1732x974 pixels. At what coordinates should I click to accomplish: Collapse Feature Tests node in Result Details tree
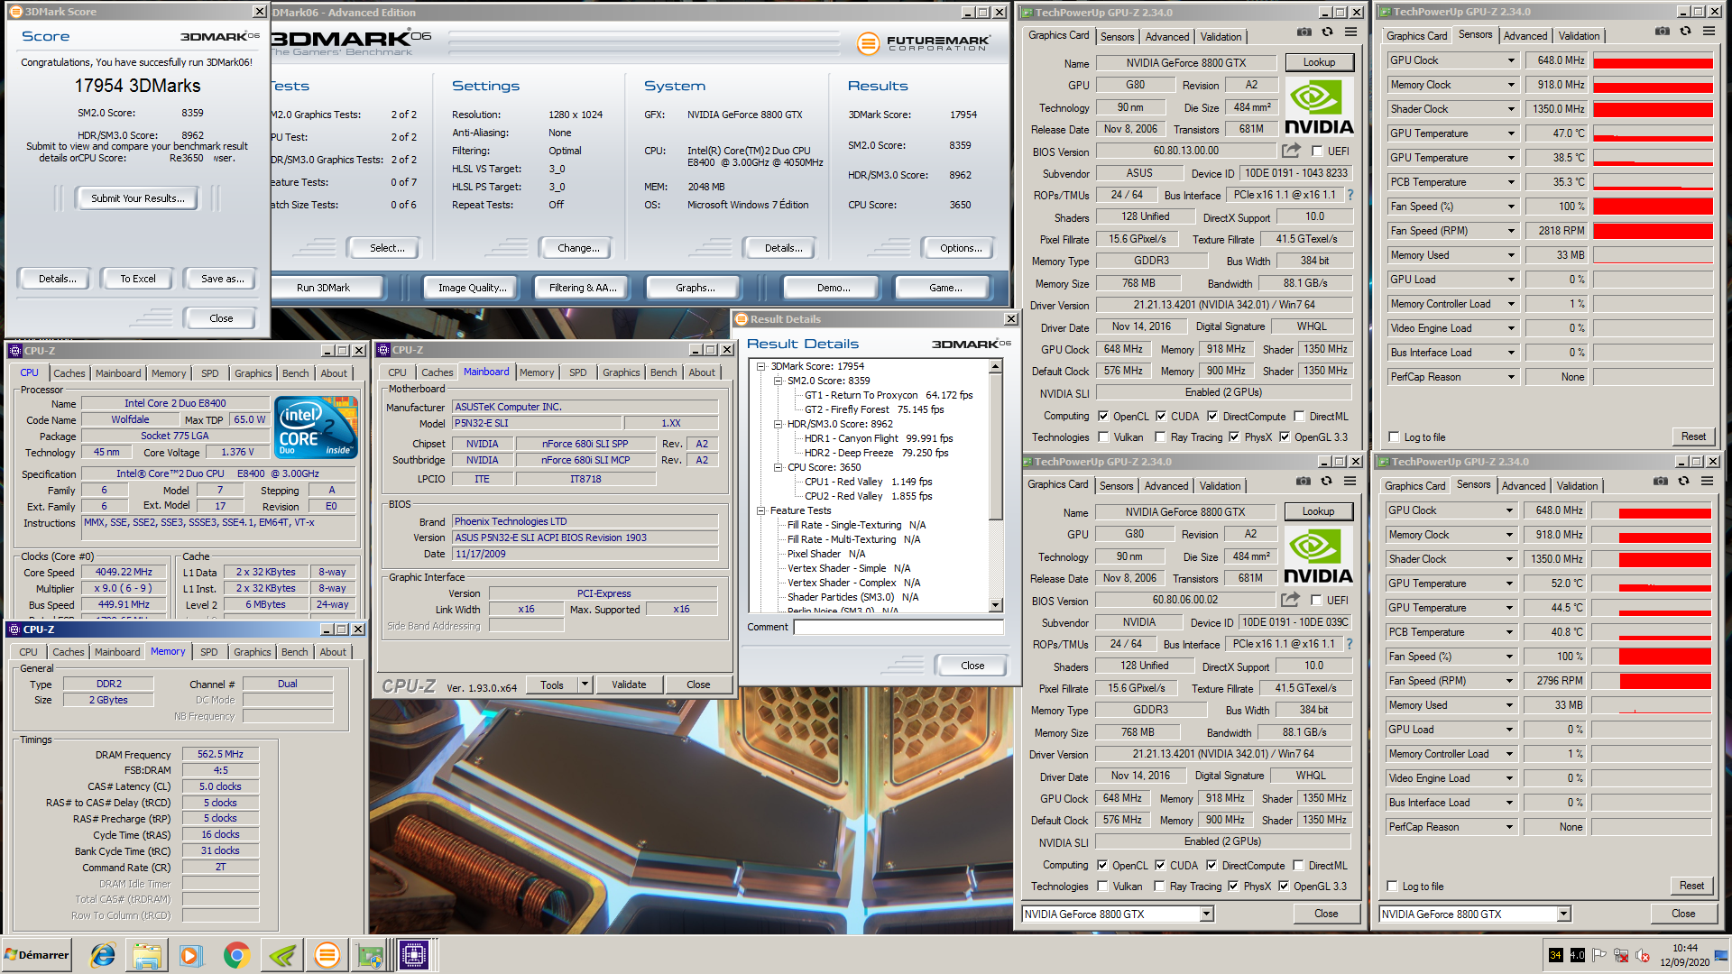click(x=760, y=510)
